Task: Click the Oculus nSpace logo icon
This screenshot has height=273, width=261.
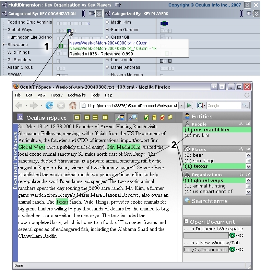Action: point(20,117)
